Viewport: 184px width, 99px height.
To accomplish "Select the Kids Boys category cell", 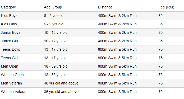I will (9, 16).
